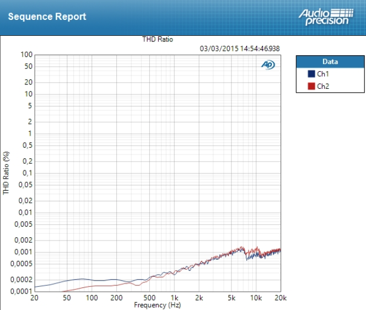
Task: Click the 1 value on THD axis
Action: tap(30, 133)
